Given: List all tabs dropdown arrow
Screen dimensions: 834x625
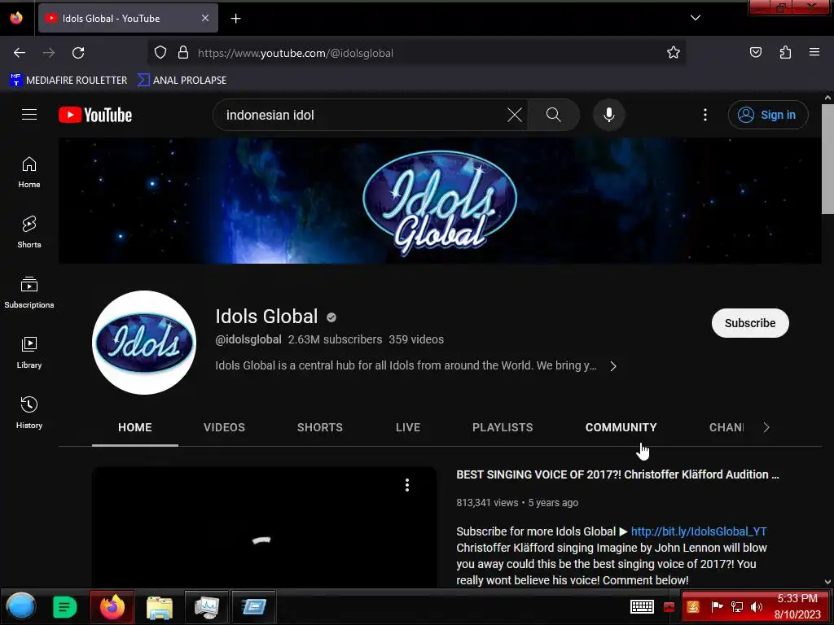Looking at the screenshot, I should point(696,18).
